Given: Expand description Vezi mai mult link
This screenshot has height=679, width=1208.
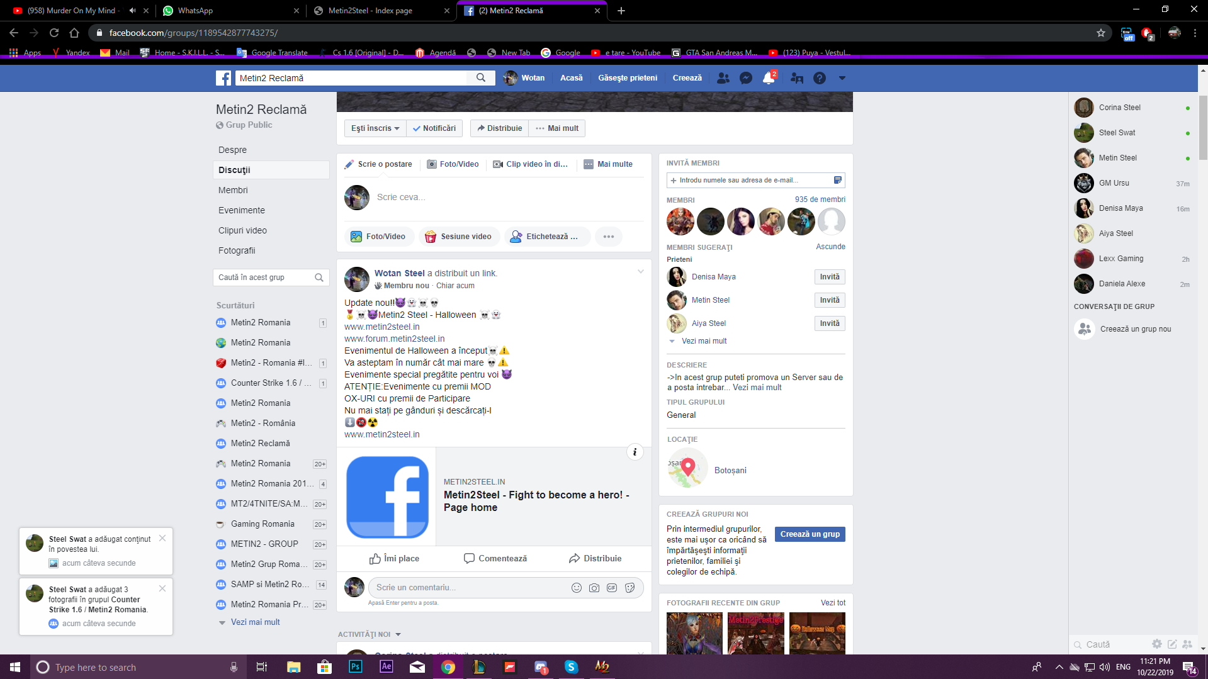Looking at the screenshot, I should click(757, 388).
